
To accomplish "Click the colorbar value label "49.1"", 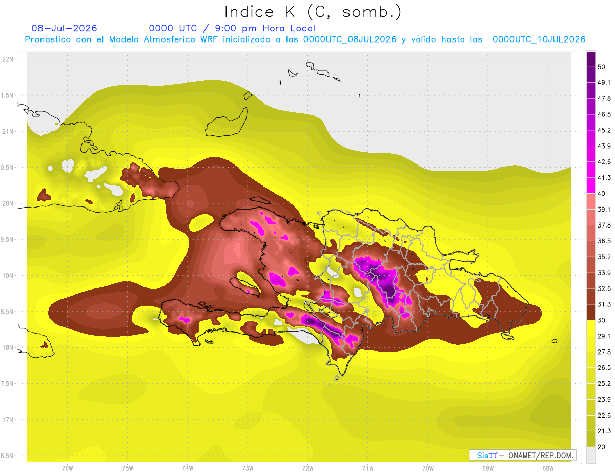I will (x=604, y=82).
